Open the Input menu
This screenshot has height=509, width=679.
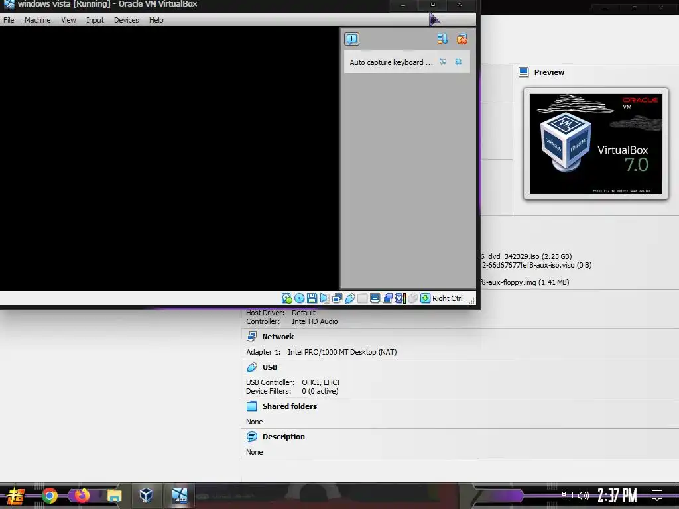click(95, 20)
